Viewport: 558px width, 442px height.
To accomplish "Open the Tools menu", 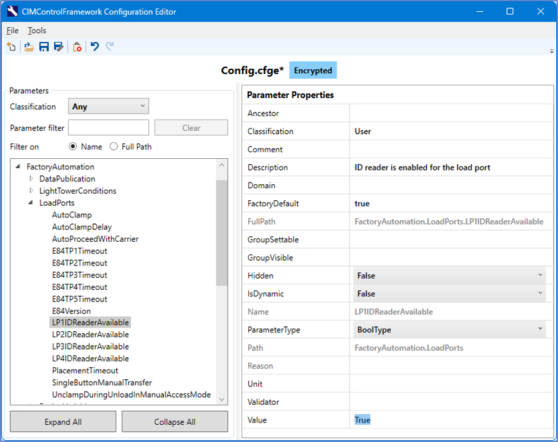I will pyautogui.click(x=37, y=31).
